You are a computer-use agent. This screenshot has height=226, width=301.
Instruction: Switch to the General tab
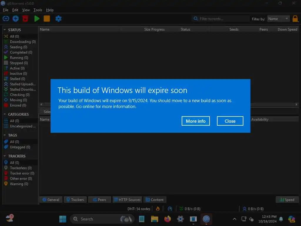click(51, 200)
